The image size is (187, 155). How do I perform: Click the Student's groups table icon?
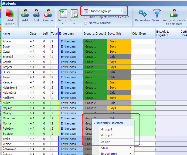[86, 11]
